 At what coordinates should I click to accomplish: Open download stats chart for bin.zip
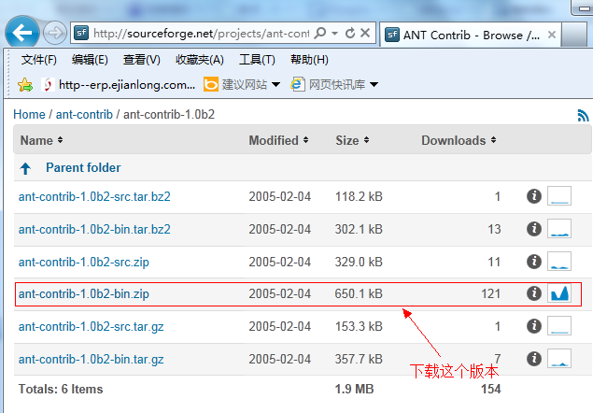point(559,293)
